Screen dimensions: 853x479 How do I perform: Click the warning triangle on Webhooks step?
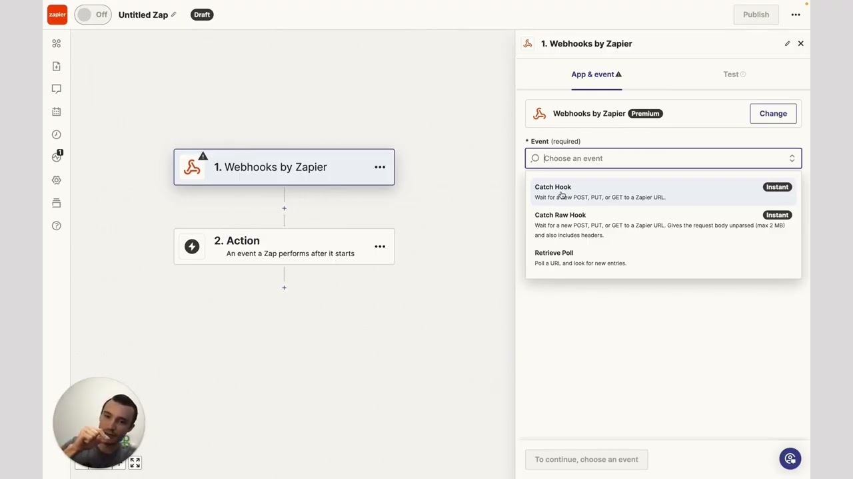[203, 156]
